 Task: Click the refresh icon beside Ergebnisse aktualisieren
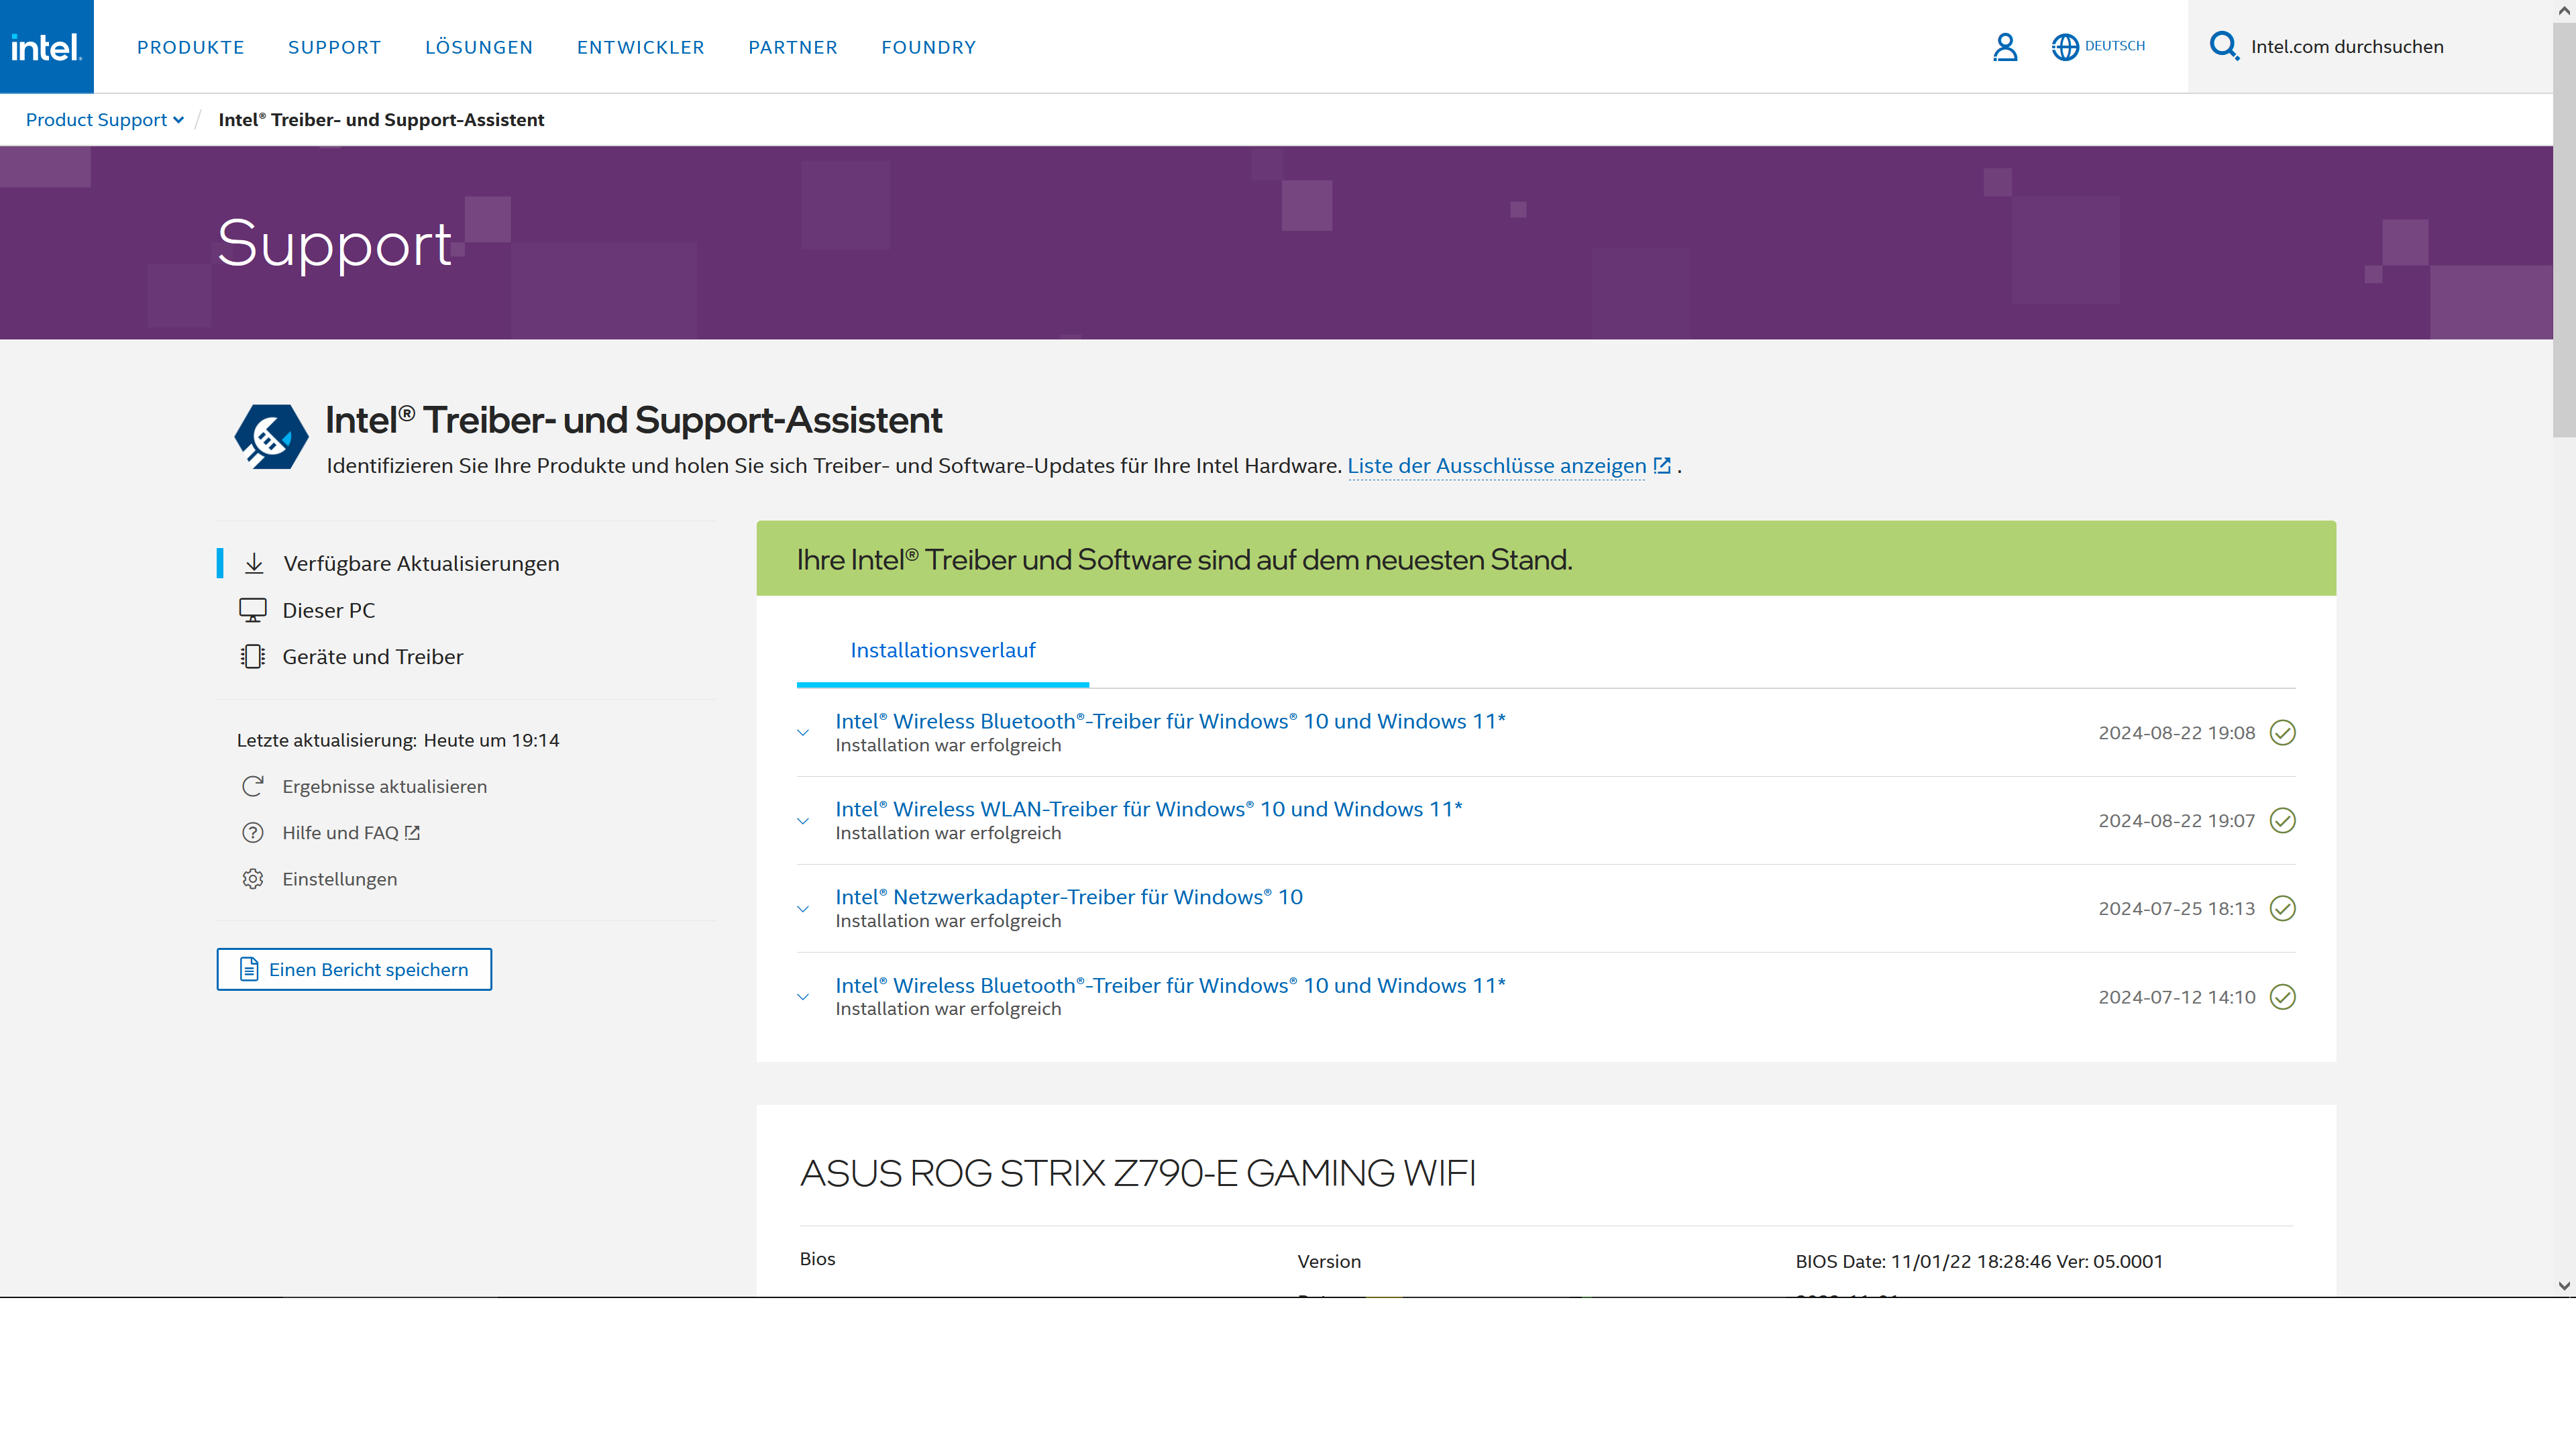click(253, 786)
